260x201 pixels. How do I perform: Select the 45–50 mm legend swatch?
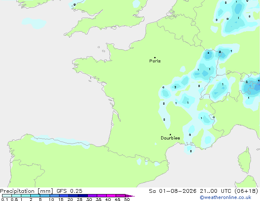pos(121,196)
